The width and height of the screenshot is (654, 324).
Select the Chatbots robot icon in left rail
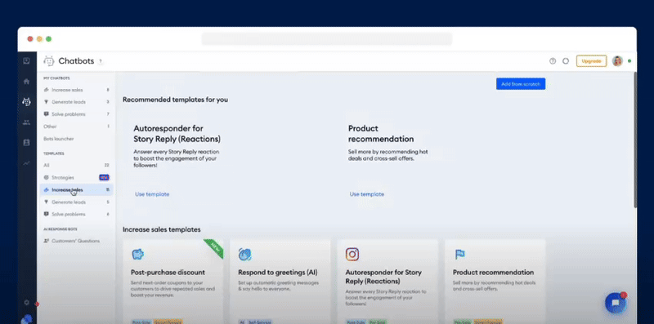coord(26,102)
